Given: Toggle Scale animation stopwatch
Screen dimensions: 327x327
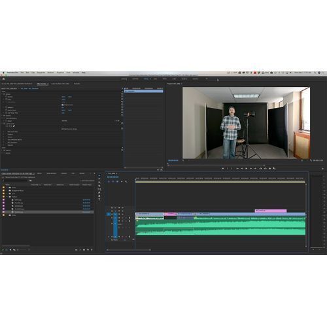Looking at the screenshot, I should pyautogui.click(x=6, y=99).
